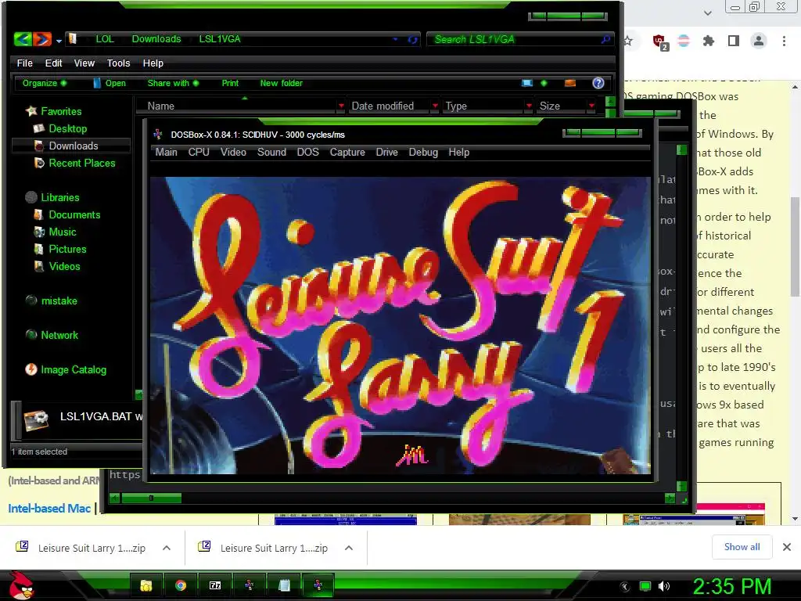Viewport: 801px width, 601px height.
Task: Select the LOL breadcrumb in the address bar
Action: point(104,39)
